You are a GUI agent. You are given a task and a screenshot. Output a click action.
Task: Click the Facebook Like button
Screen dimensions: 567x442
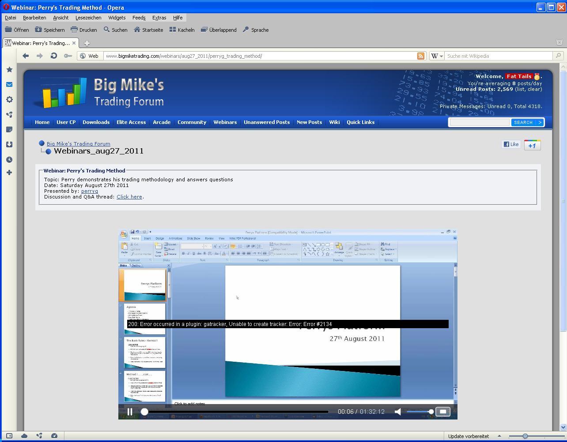click(511, 144)
